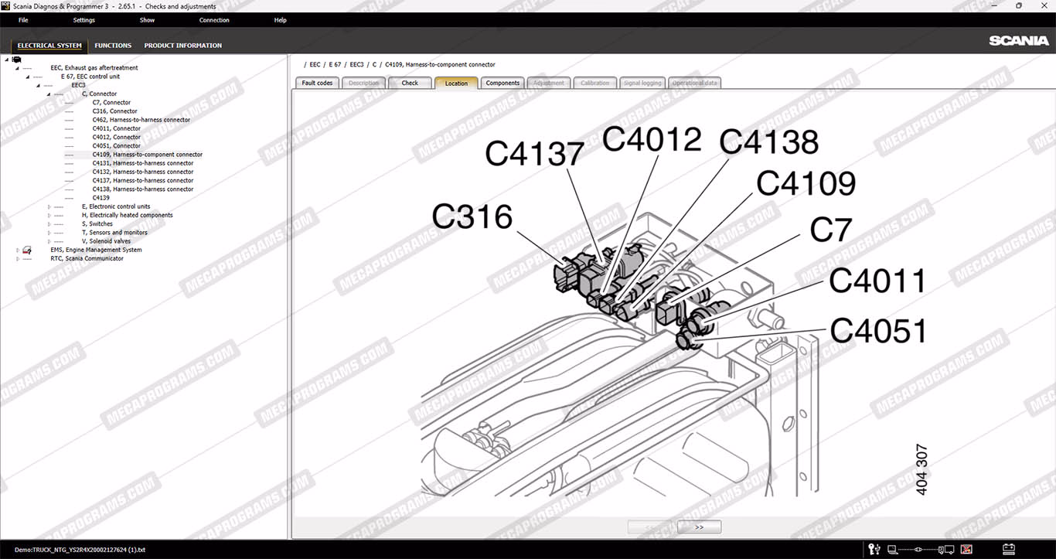Click the C316 label in the diagram
Viewport: 1056px width, 559px height.
(x=472, y=216)
